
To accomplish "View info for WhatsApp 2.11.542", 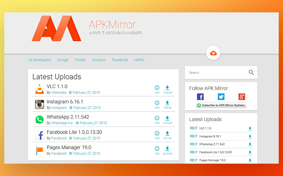I will 157,120.
